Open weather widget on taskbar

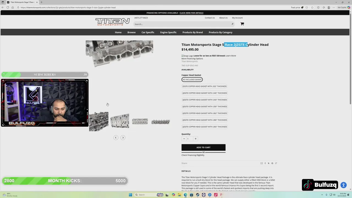point(10,195)
